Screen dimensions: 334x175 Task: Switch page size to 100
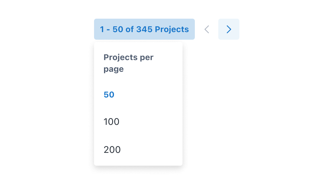(x=112, y=122)
